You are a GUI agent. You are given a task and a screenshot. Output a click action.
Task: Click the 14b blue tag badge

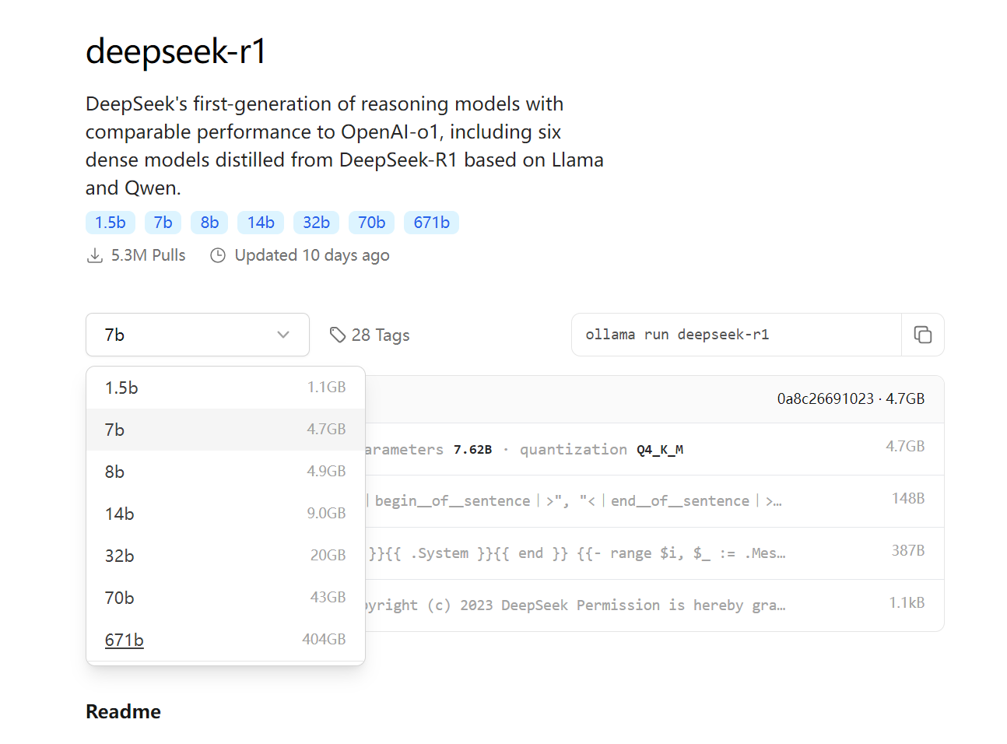[x=261, y=223]
